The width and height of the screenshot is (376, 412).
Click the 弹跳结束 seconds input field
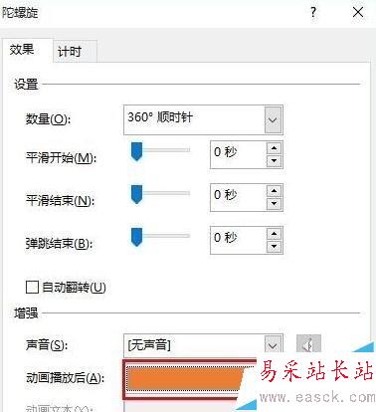tap(239, 240)
